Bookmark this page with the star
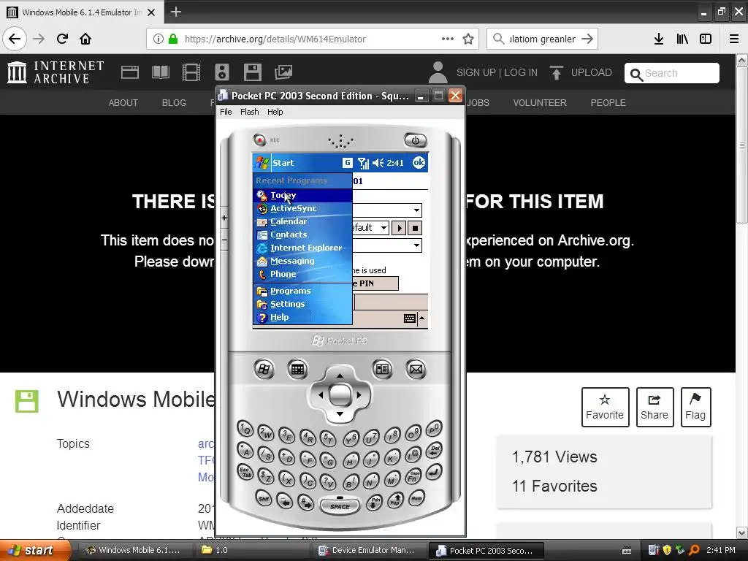Image resolution: width=748 pixels, height=561 pixels. pos(468,39)
